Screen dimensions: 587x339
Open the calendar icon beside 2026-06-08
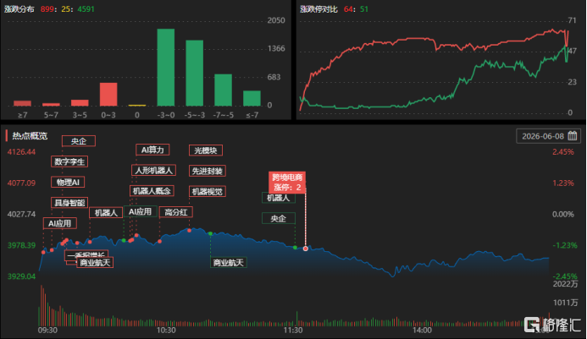click(573, 135)
